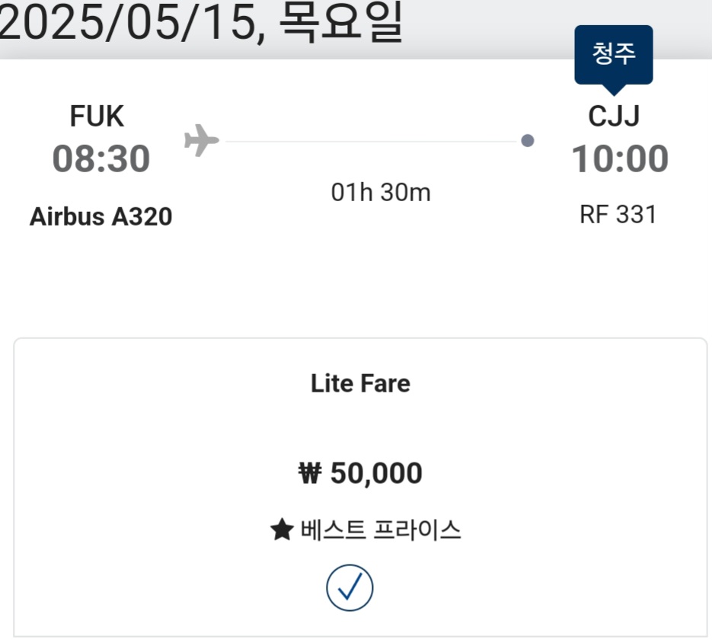Click the 베스트 프라이스 label

click(x=381, y=530)
